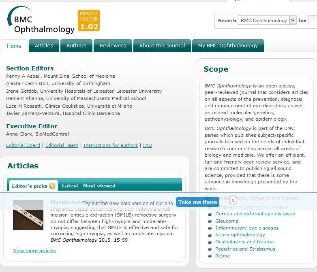Open the Editorial Board link
This screenshot has width=317, height=272.
23,145
